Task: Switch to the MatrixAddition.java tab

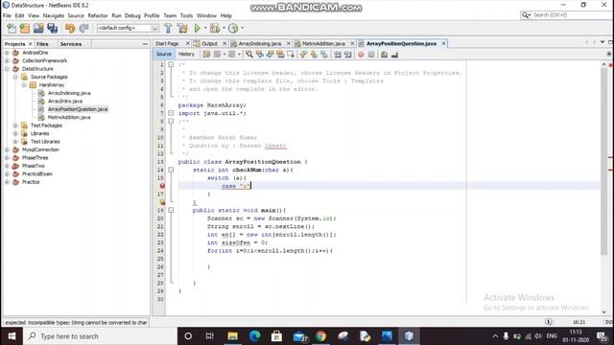Action: [323, 43]
